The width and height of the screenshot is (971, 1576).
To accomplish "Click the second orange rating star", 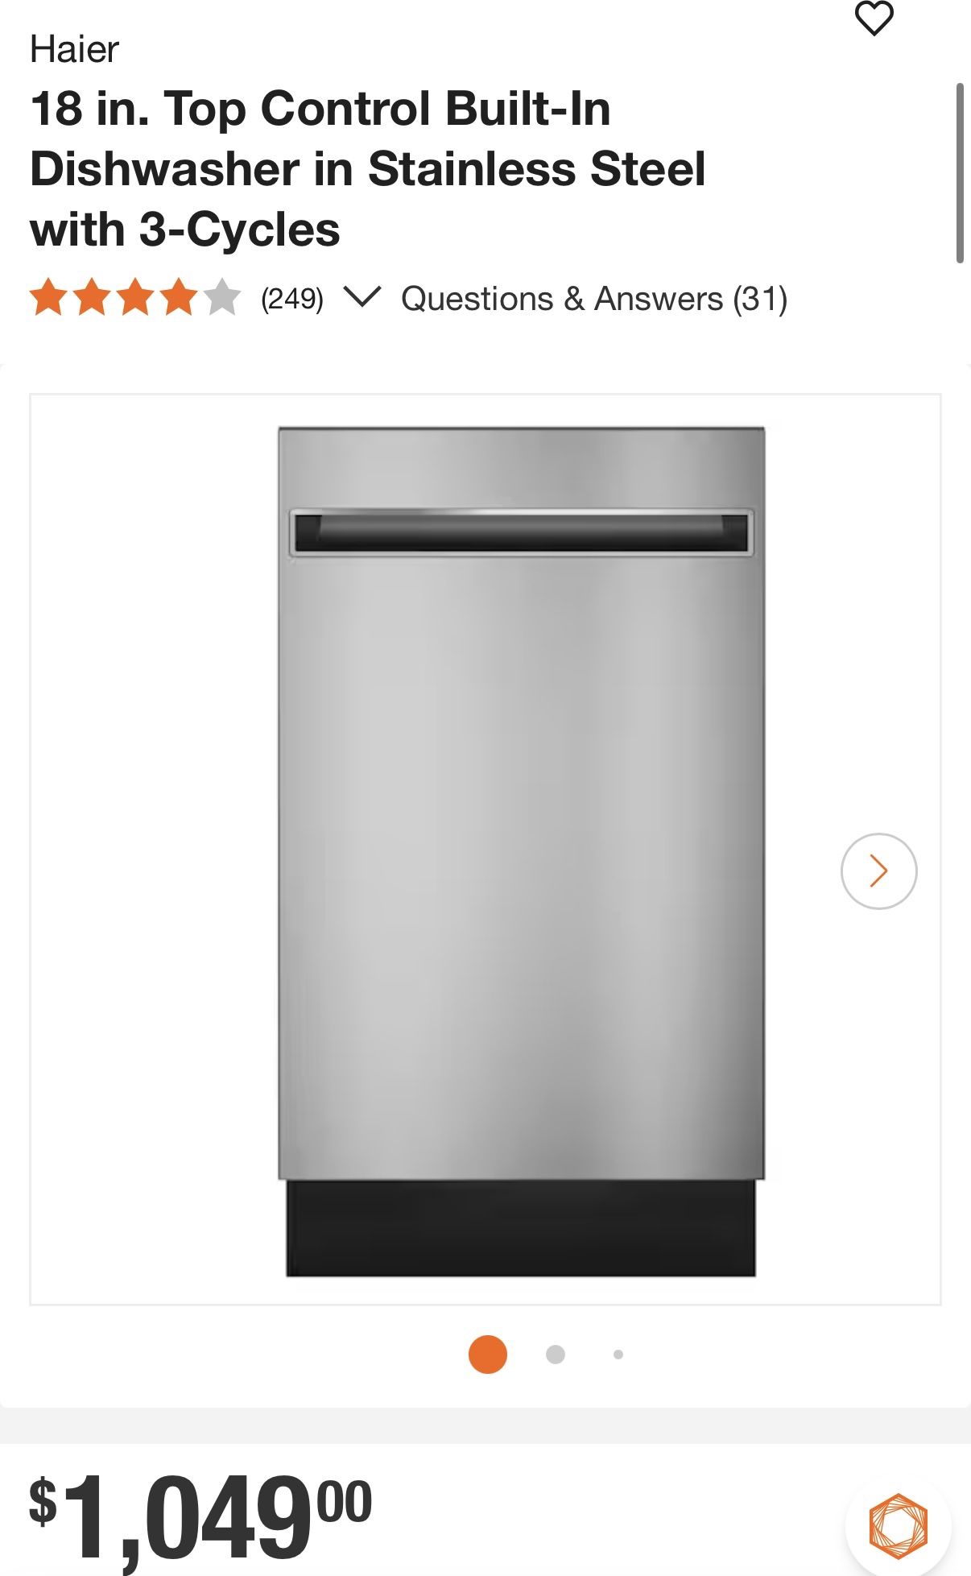I will pos(92,297).
